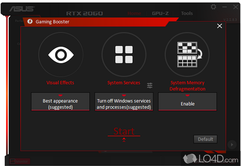This screenshot has width=241, height=166.
Task: Click the System Services label
Action: 124,83
